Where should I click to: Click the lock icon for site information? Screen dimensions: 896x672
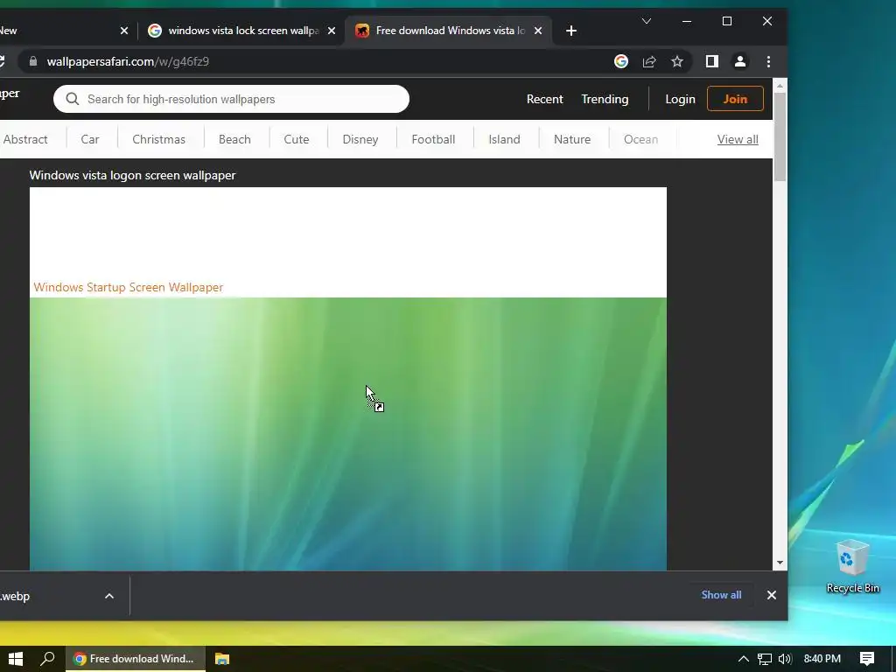pos(32,61)
